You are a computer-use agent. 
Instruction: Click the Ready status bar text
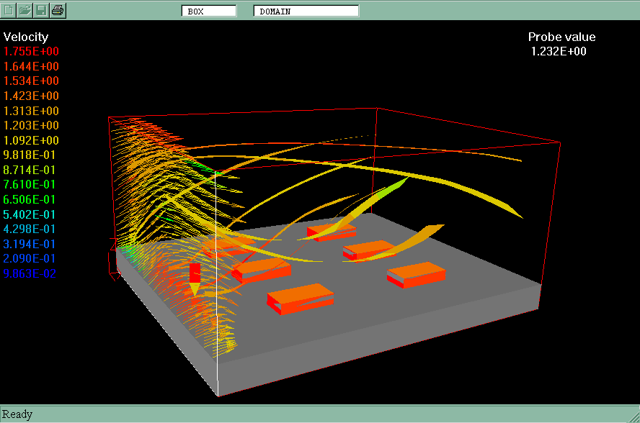pos(17,414)
